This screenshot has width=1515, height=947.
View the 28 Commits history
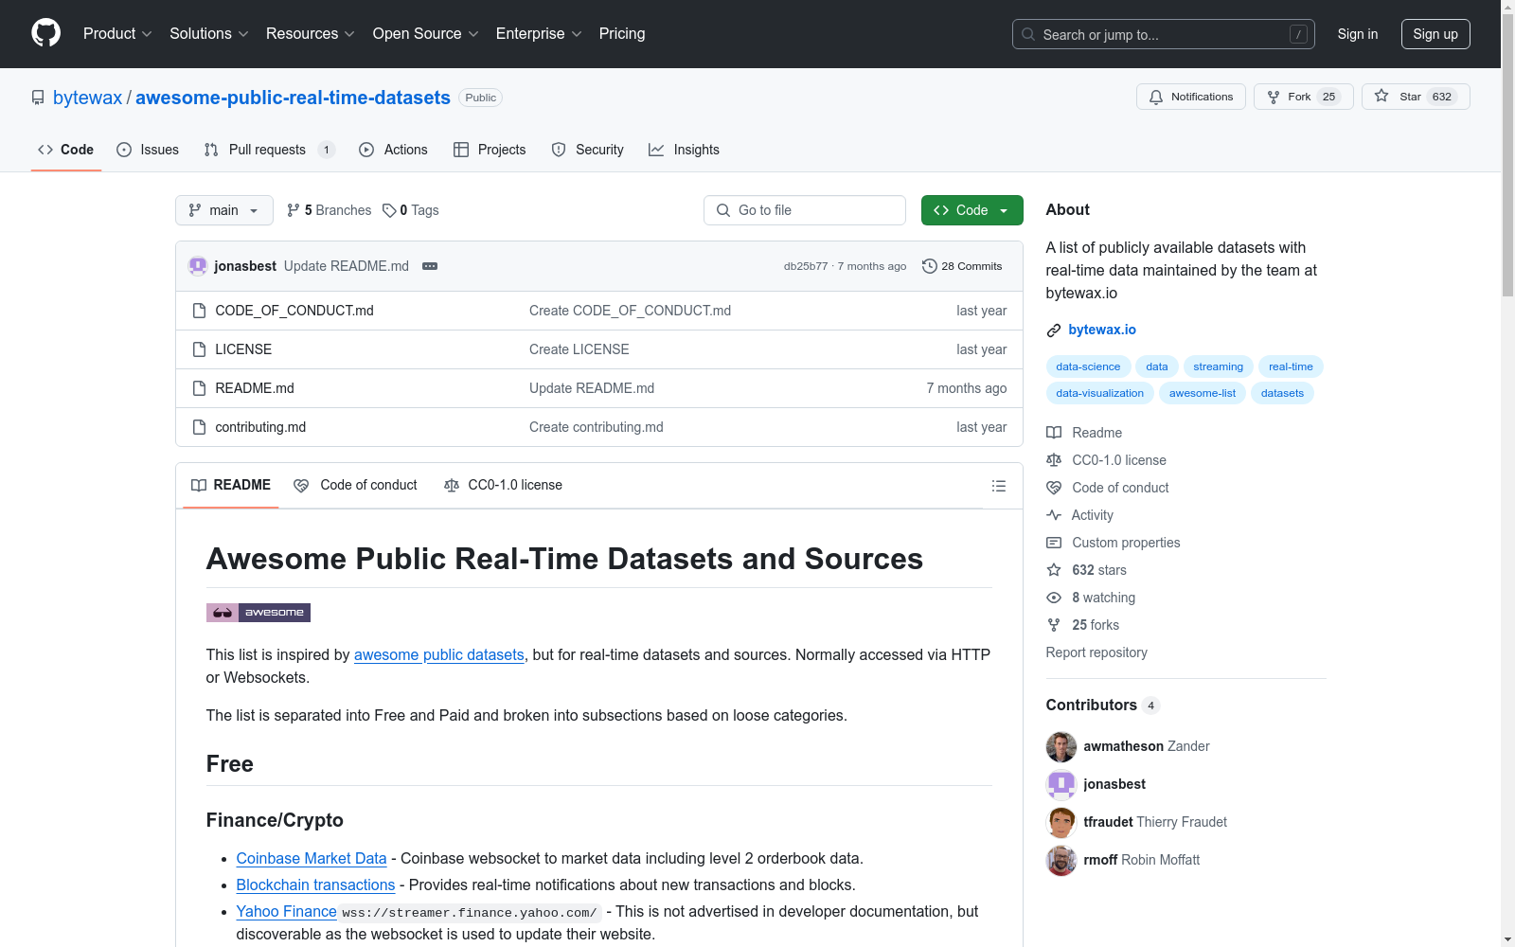[x=962, y=266]
